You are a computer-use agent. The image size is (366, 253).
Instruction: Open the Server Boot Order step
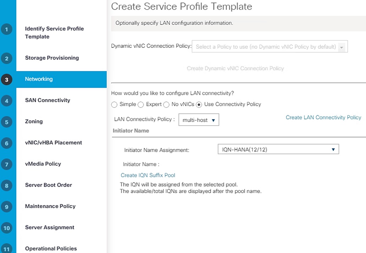tap(49, 185)
